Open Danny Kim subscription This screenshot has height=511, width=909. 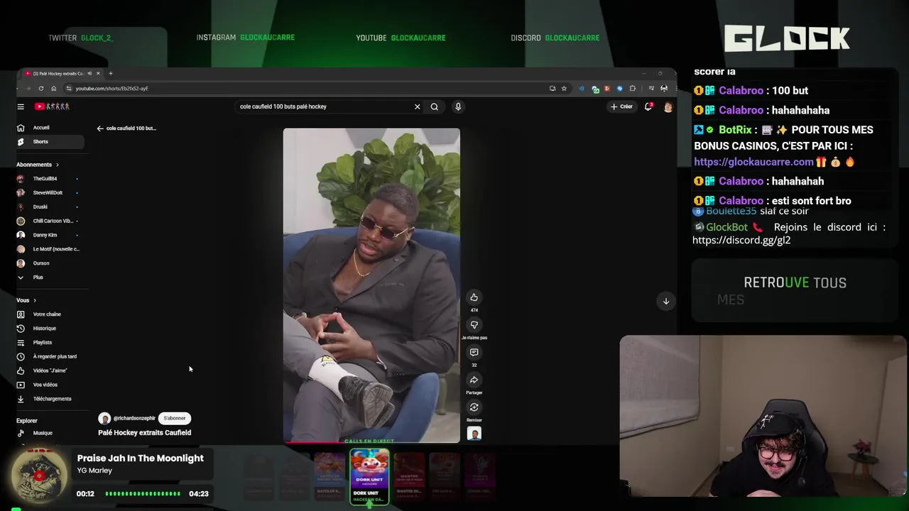48,235
